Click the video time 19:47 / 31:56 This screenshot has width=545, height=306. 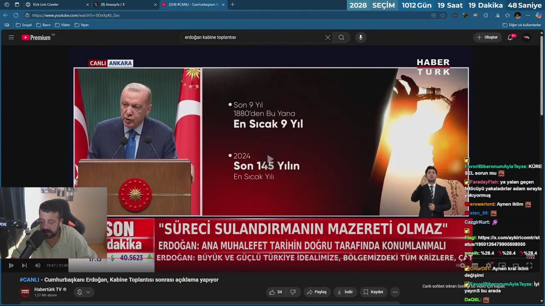(57, 266)
